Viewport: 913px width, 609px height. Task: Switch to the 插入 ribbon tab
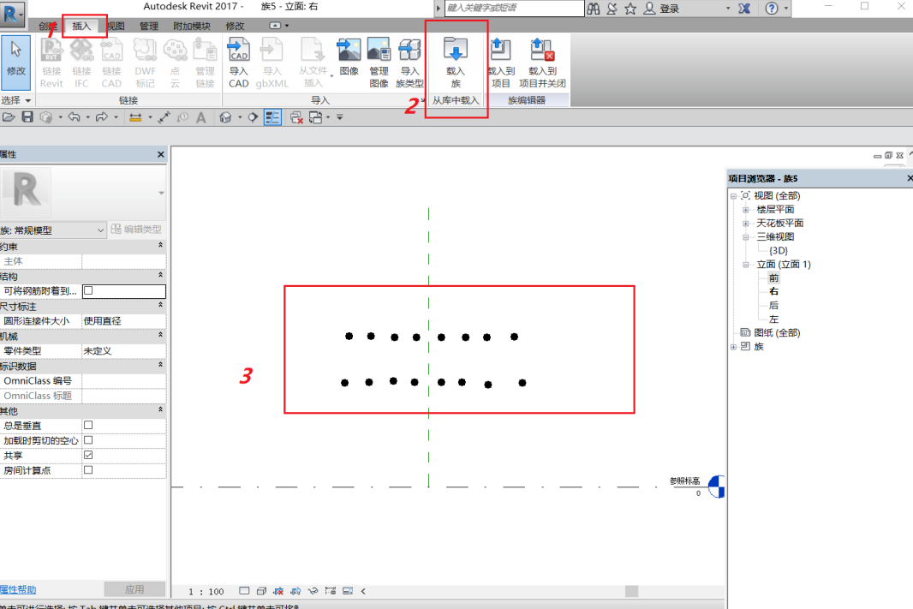[x=81, y=26]
